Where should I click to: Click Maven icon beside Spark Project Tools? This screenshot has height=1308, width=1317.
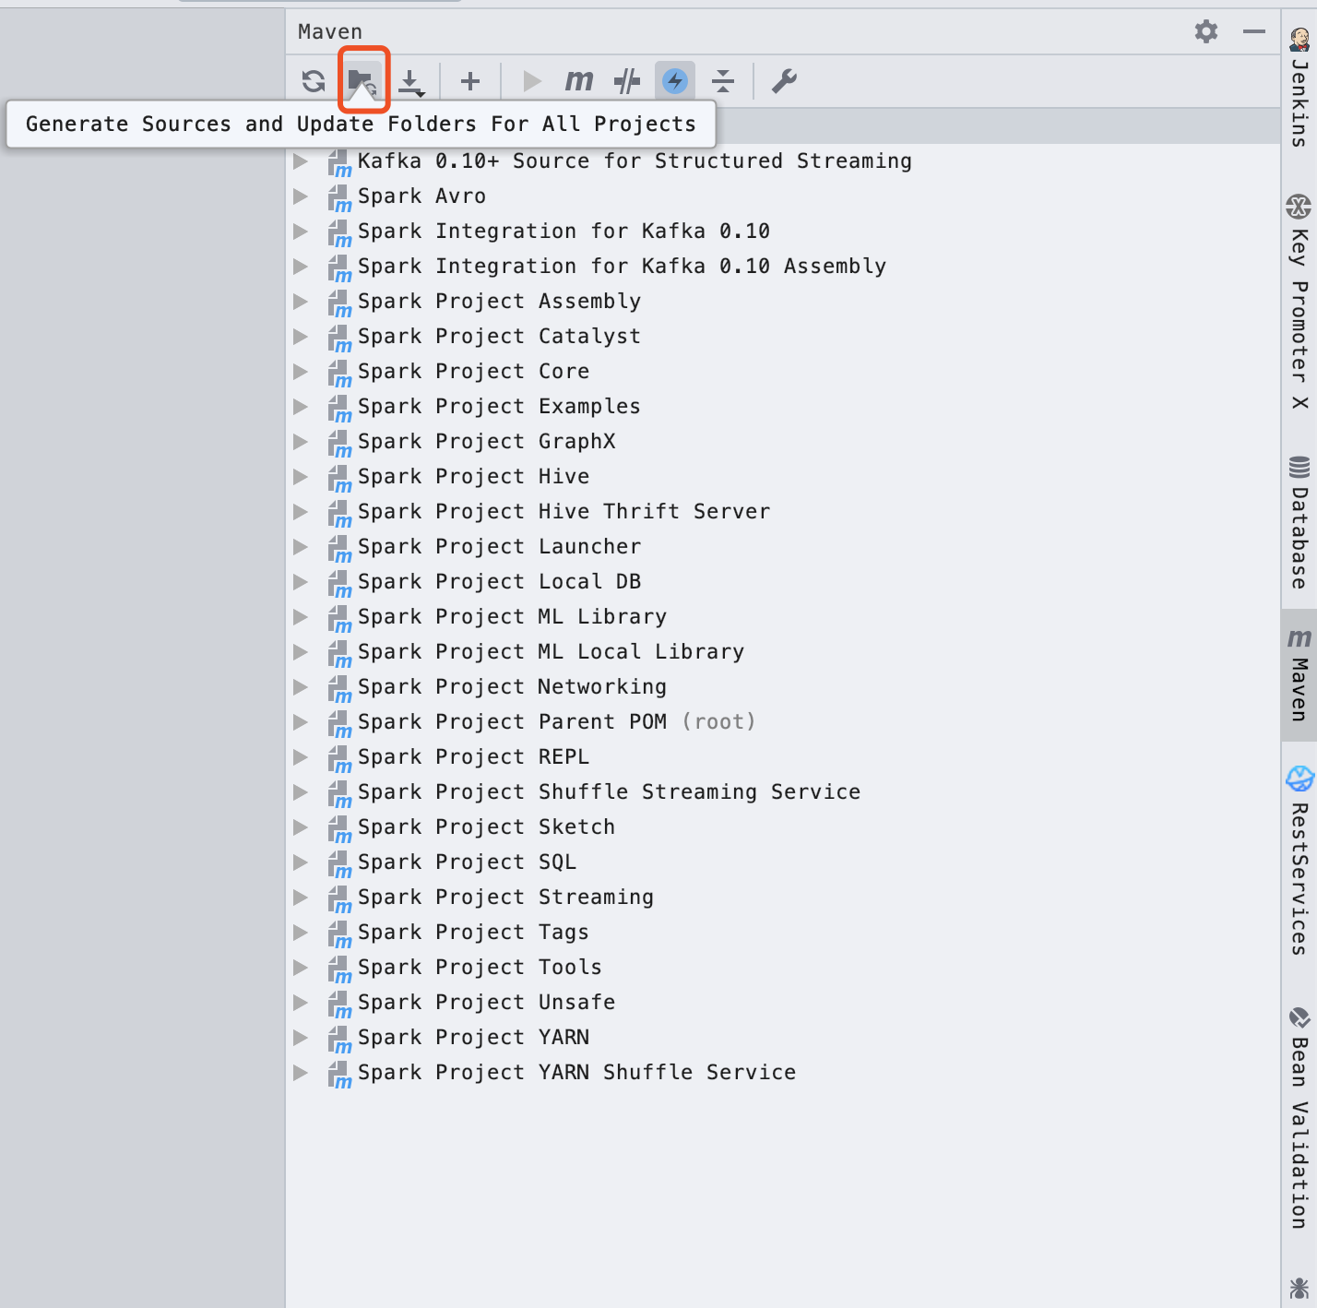click(x=339, y=969)
